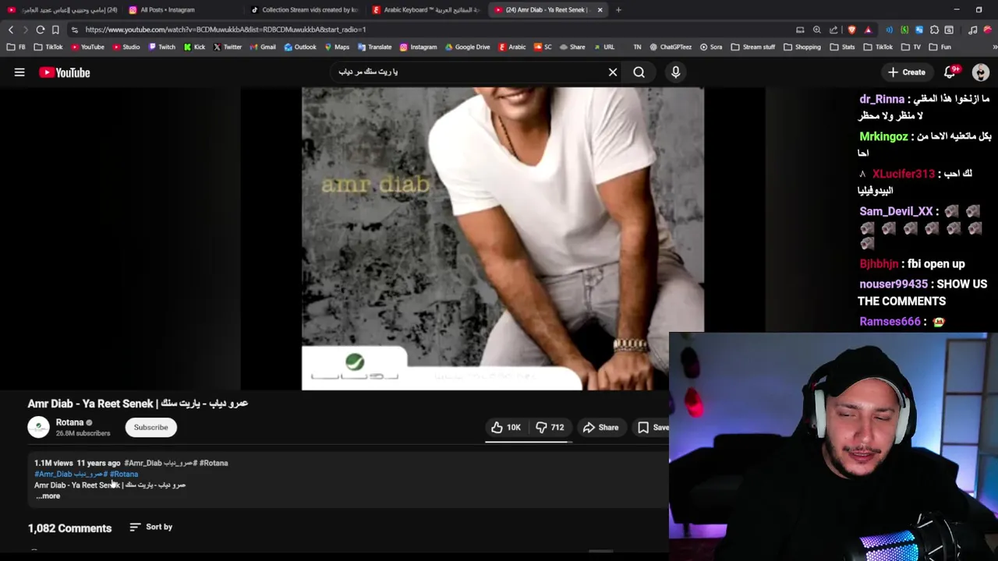Click the like ratio bar under like button
Screen dimensions: 998x561
tap(529, 441)
